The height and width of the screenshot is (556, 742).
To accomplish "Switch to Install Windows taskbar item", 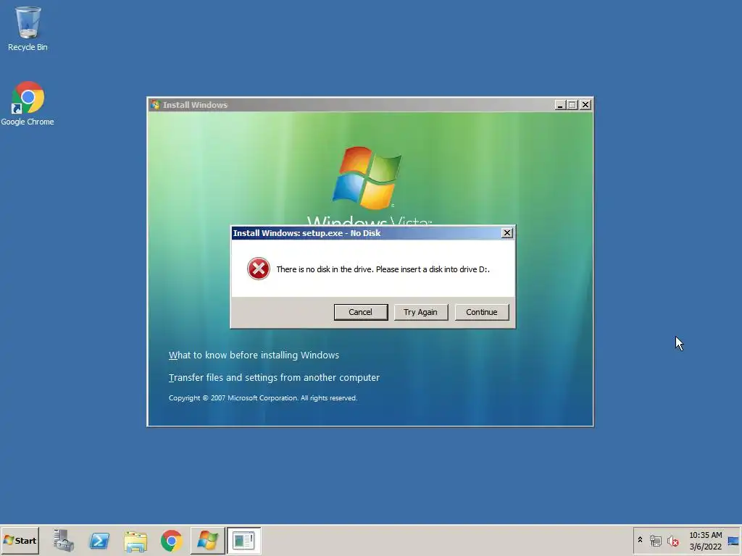I will coord(208,540).
